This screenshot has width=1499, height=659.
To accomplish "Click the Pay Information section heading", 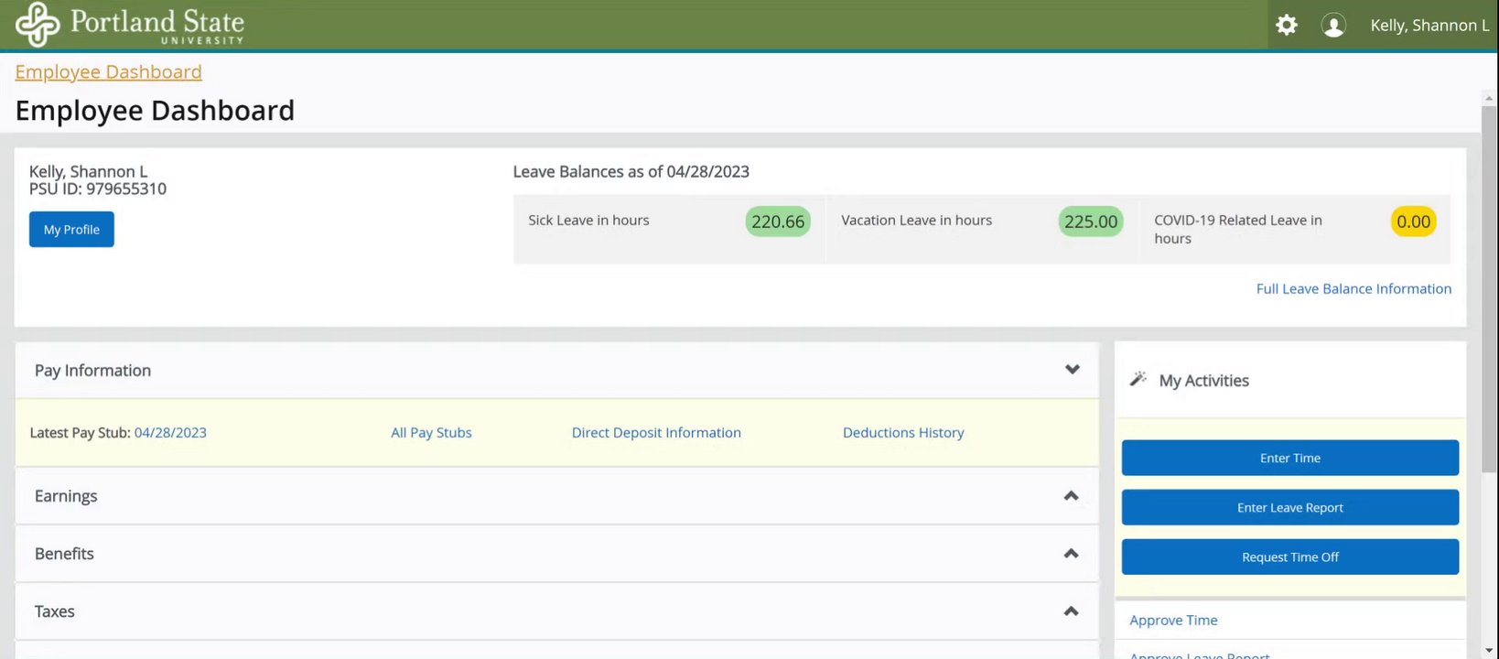I will click(92, 371).
